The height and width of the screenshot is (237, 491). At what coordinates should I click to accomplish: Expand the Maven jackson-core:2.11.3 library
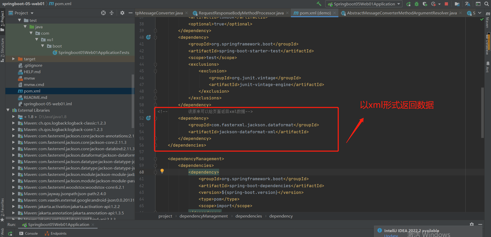[x=14, y=142]
